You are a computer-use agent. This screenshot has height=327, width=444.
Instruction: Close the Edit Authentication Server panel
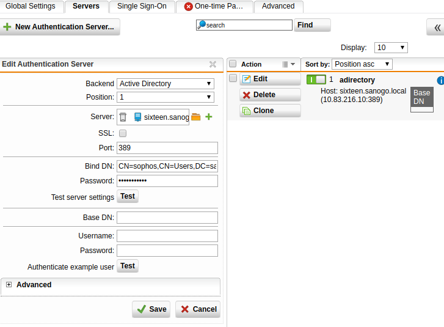213,64
